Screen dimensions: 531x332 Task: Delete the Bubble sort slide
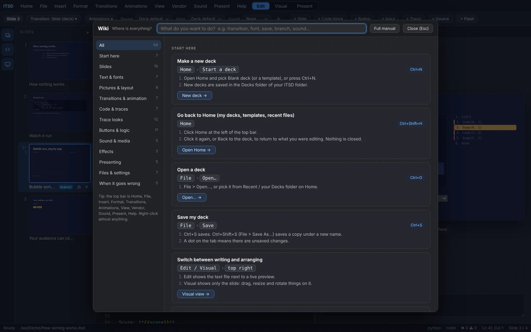pos(87,187)
